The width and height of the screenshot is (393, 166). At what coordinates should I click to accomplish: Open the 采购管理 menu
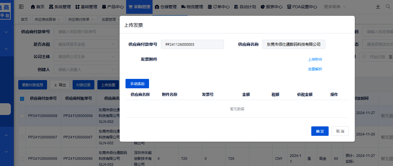(139, 7)
